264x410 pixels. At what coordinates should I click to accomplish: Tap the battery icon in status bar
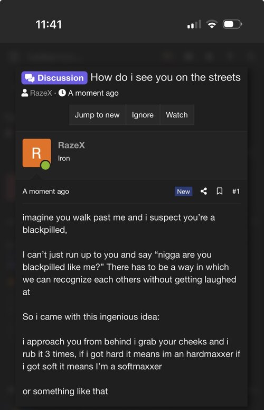click(x=232, y=24)
